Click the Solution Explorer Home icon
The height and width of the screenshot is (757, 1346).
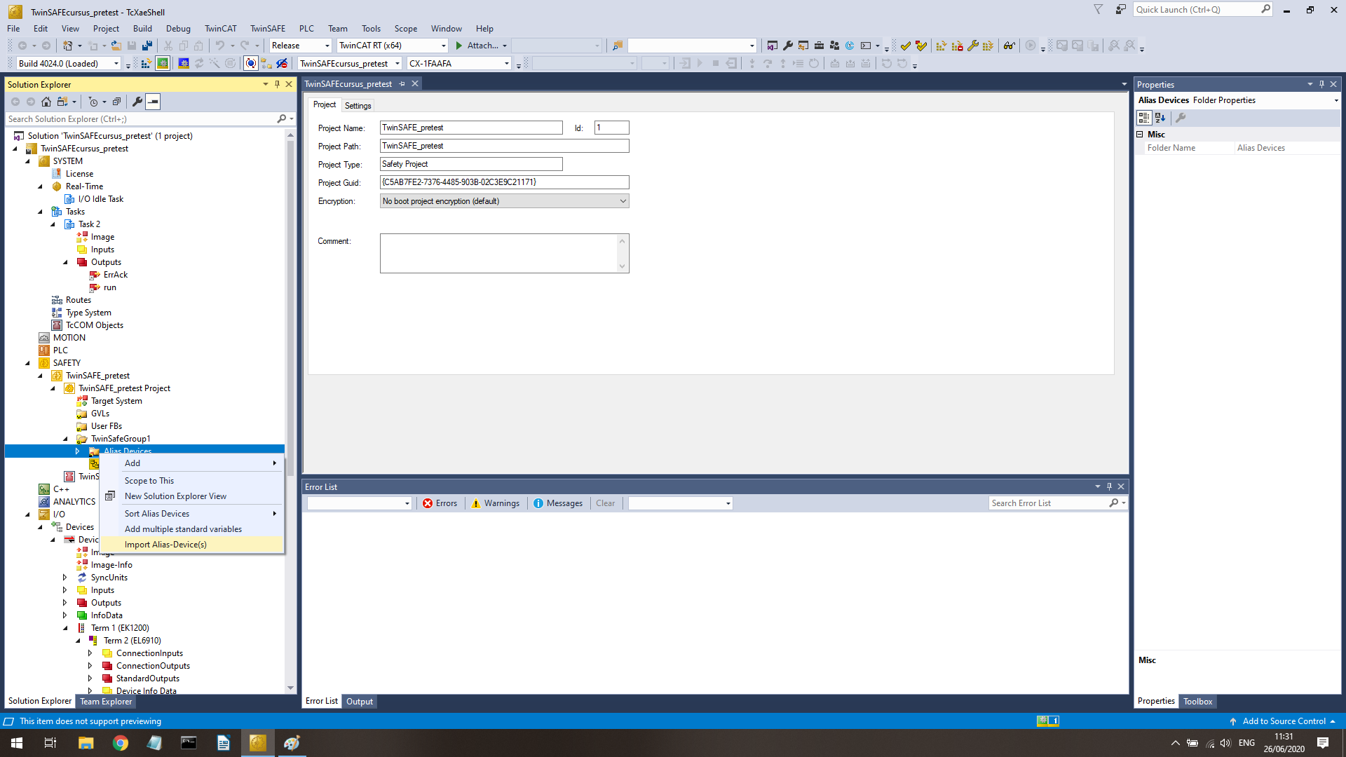tap(46, 102)
